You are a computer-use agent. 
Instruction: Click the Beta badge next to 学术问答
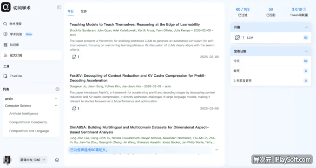tap(29, 34)
